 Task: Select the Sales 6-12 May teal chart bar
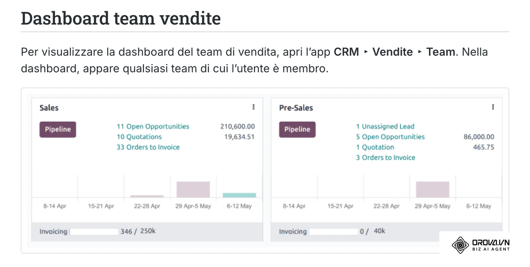(239, 195)
